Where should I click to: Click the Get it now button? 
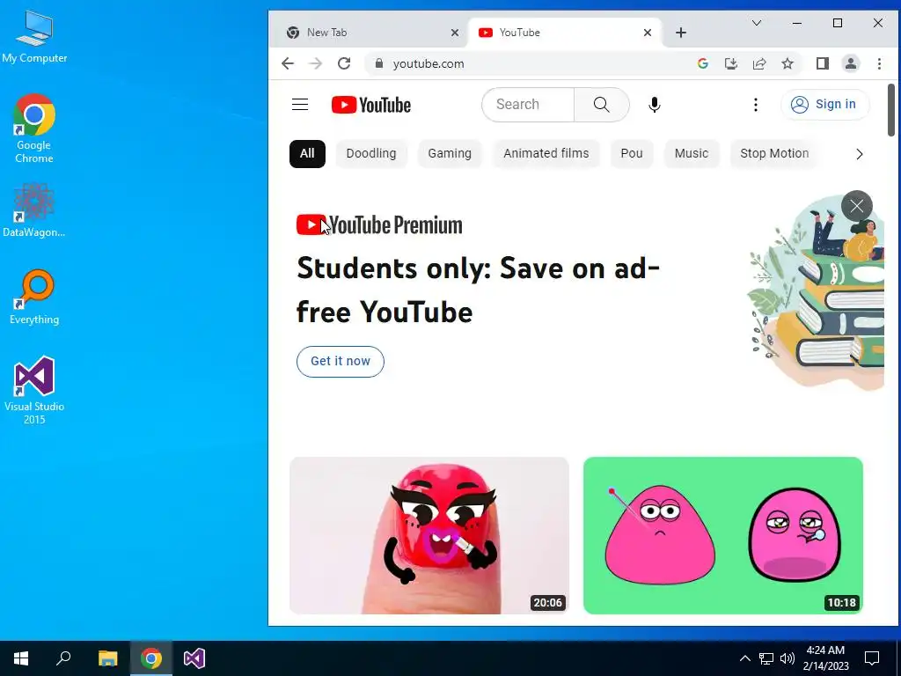pos(341,362)
